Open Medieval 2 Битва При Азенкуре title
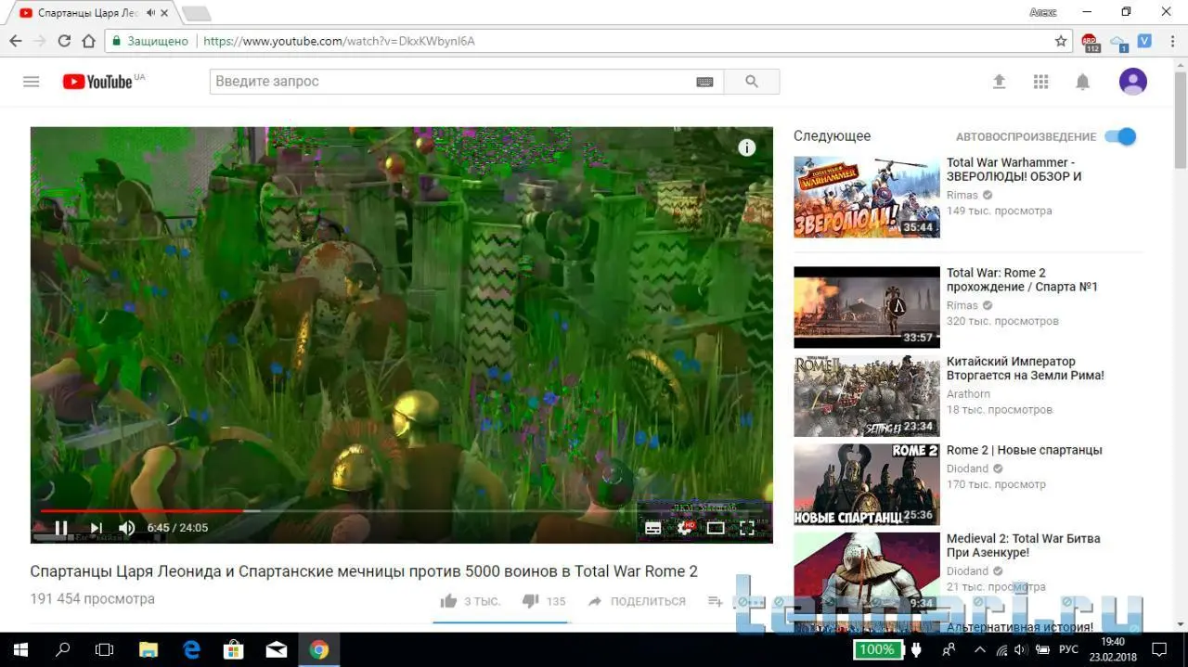The width and height of the screenshot is (1188, 667). pos(1023,545)
